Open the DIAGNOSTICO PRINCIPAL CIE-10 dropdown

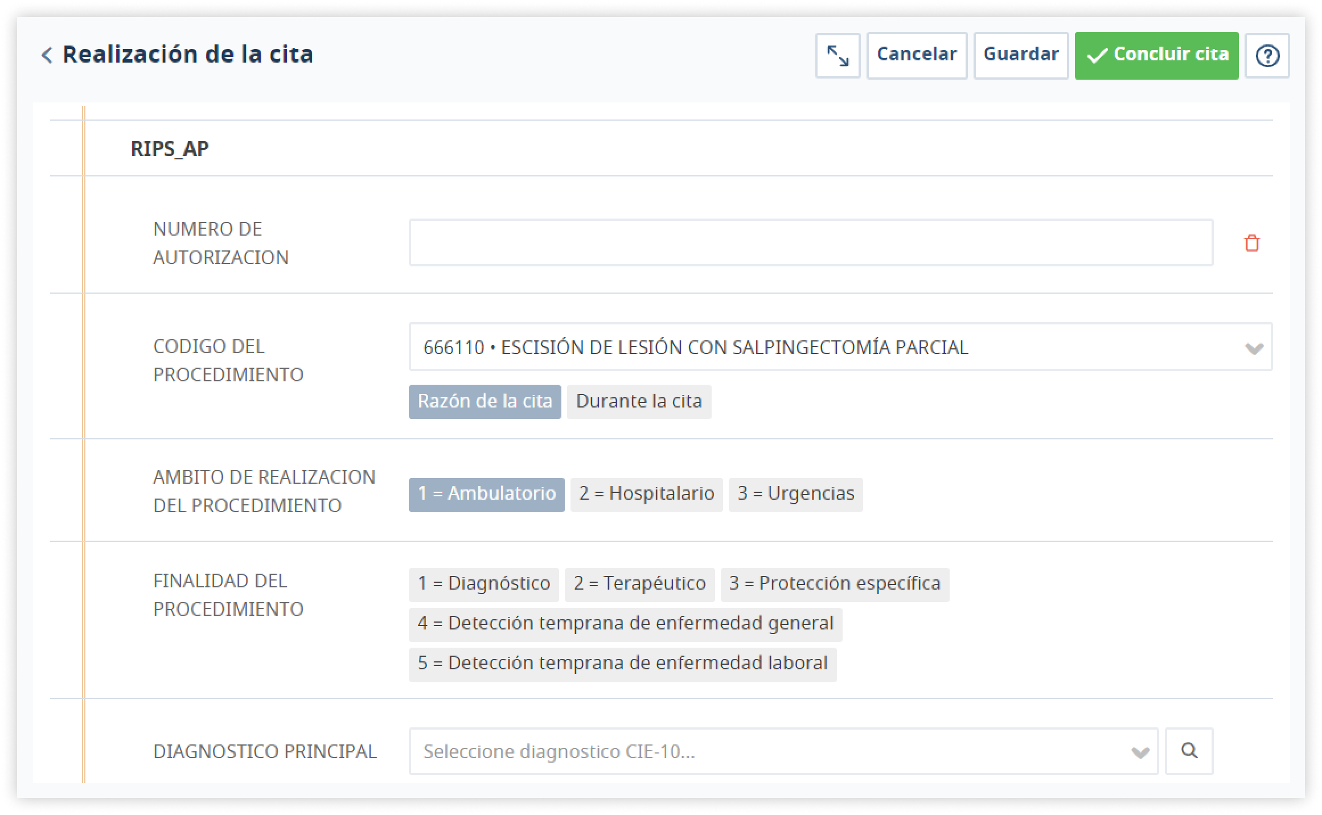[x=783, y=751]
